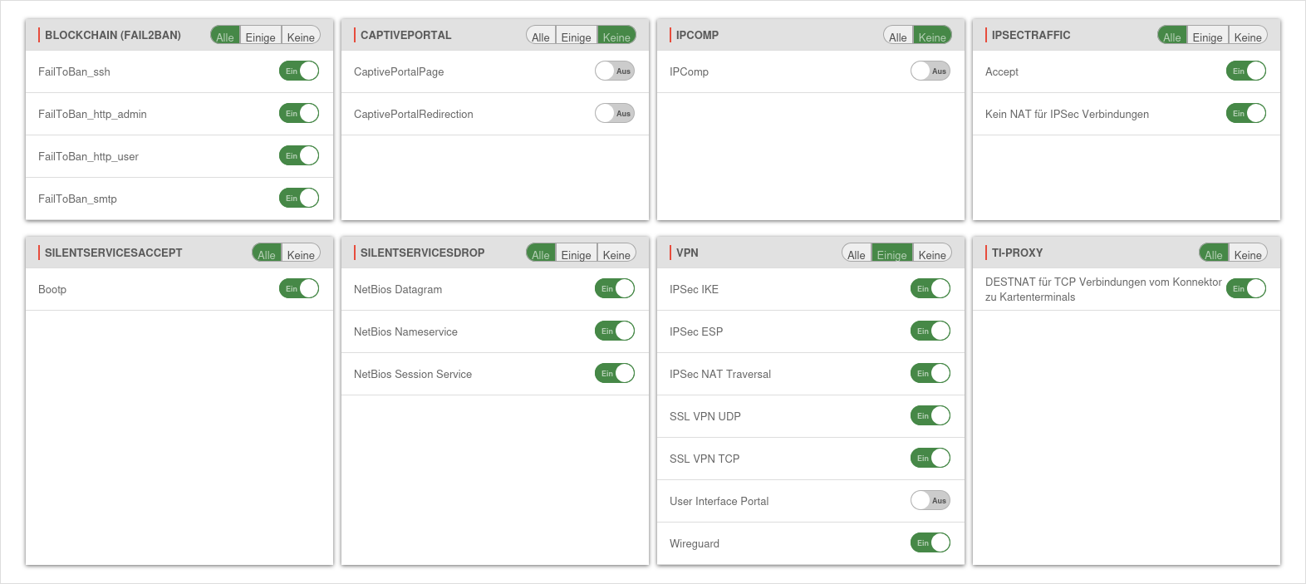Switch off Kein NAT für IPSec Verbindungen
This screenshot has width=1306, height=584.
tap(1246, 114)
